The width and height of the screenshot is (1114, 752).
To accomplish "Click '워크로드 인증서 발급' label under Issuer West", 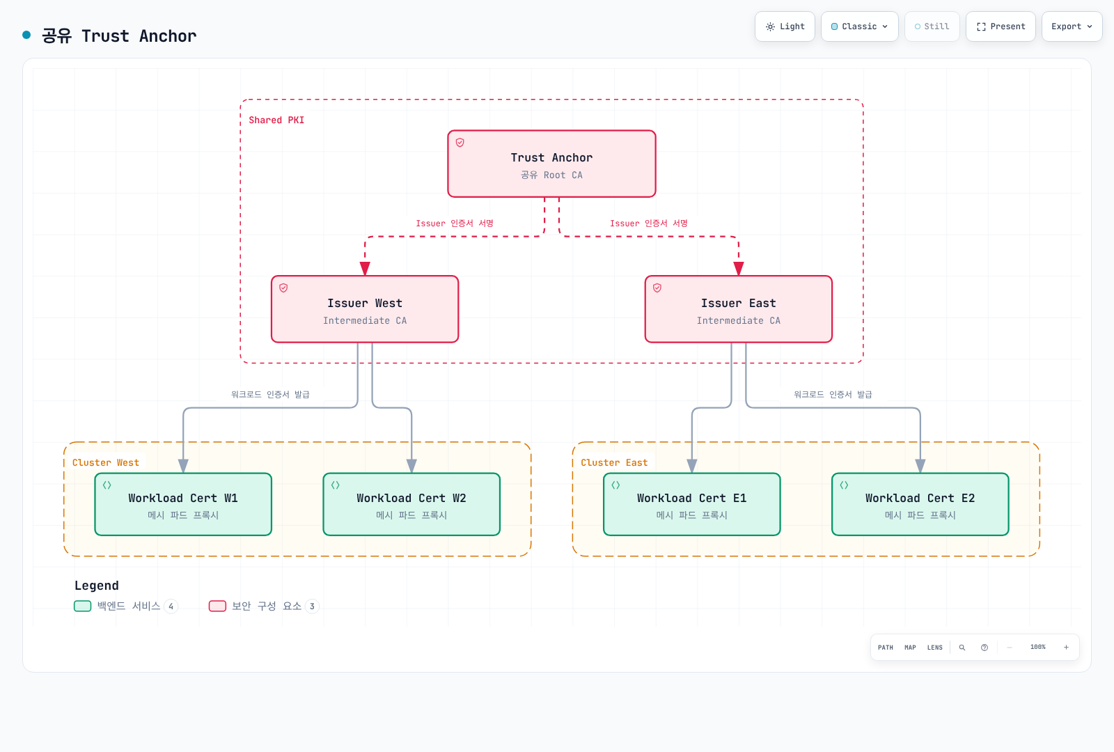I will (x=271, y=394).
